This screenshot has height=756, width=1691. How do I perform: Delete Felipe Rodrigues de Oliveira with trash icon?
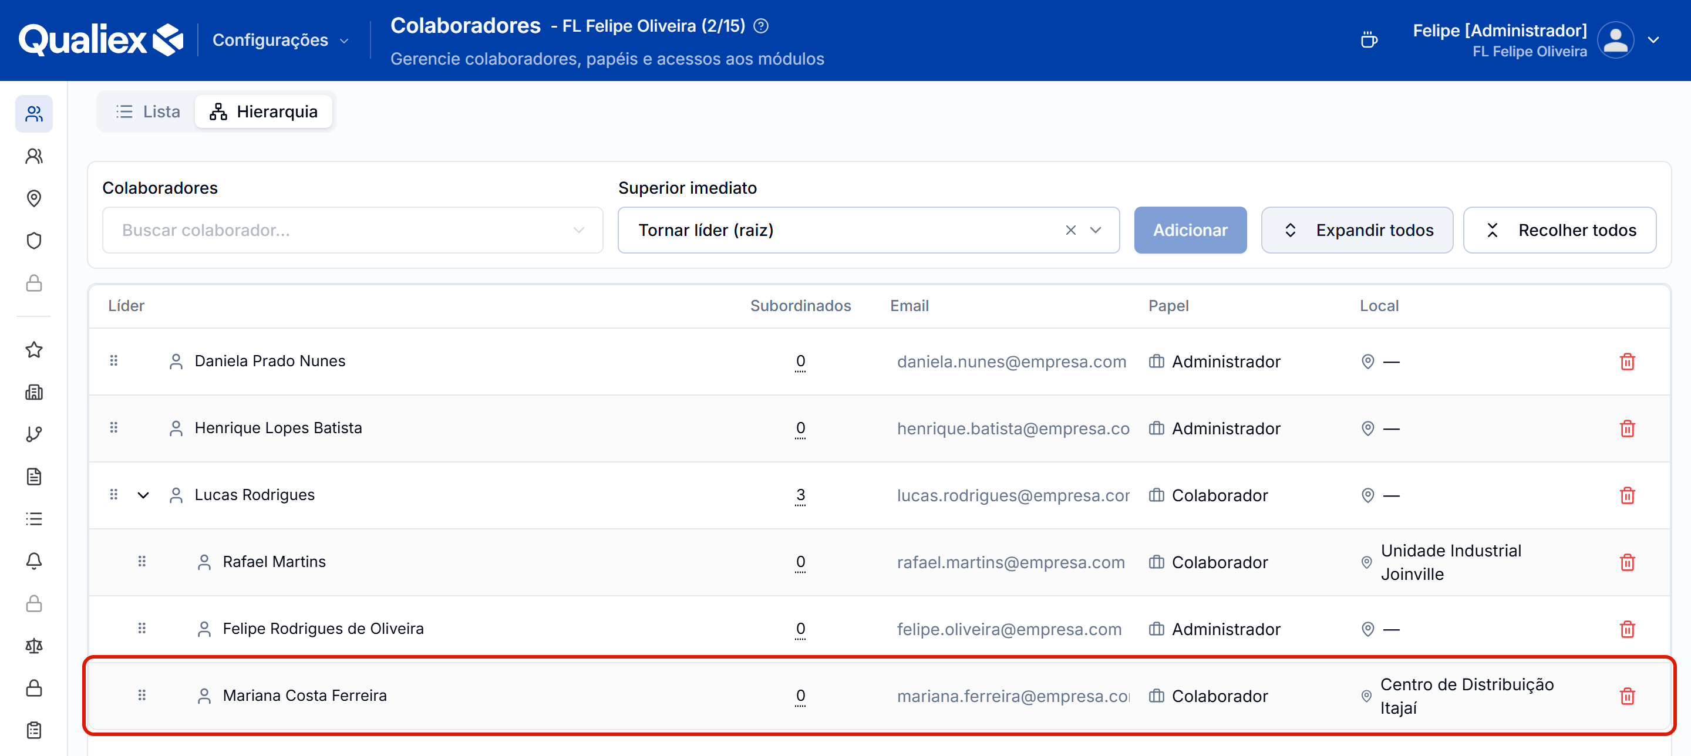click(x=1628, y=629)
